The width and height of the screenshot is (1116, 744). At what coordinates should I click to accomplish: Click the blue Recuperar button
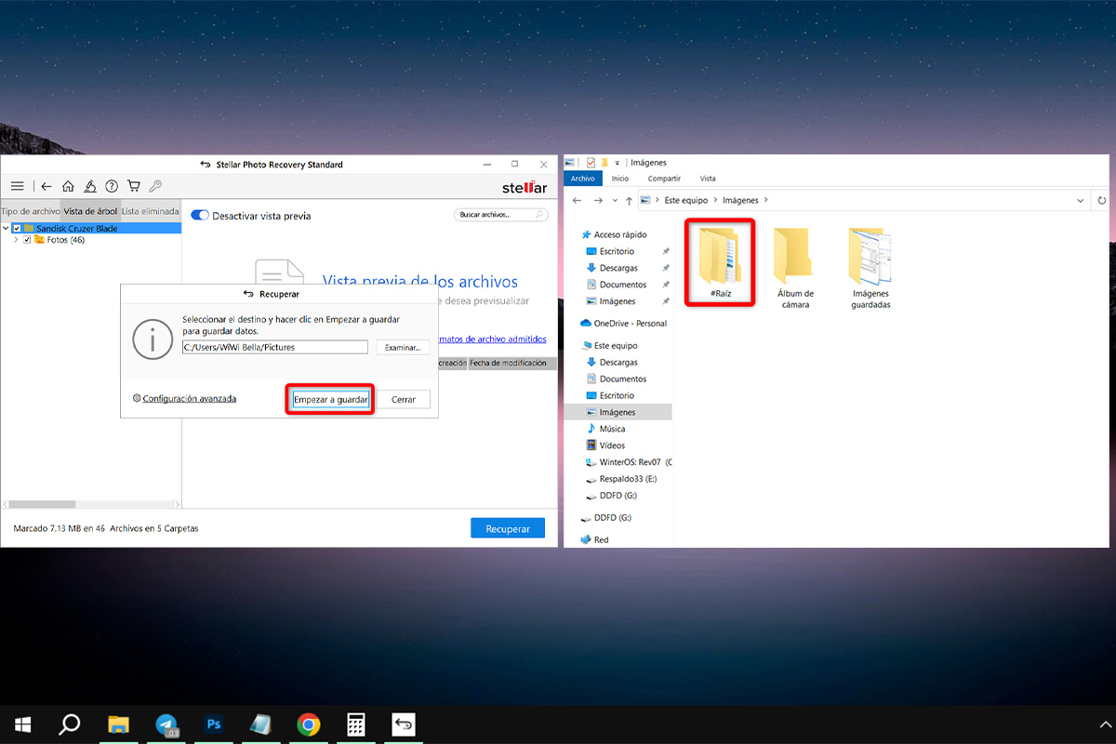tap(508, 528)
